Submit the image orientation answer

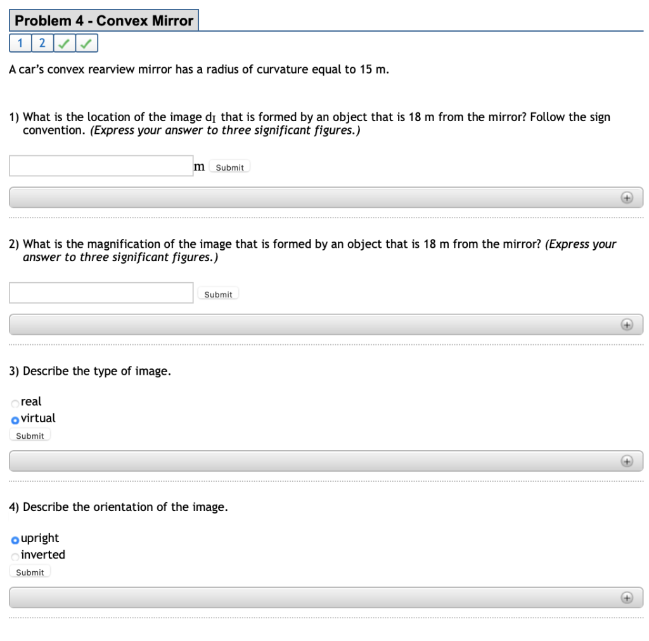coord(30,572)
